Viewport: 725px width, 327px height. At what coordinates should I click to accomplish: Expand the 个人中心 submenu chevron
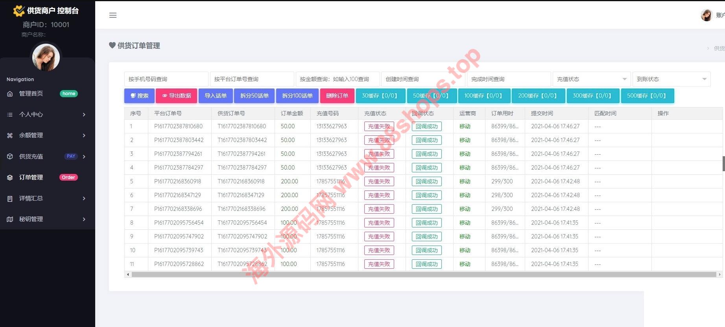[x=84, y=115]
